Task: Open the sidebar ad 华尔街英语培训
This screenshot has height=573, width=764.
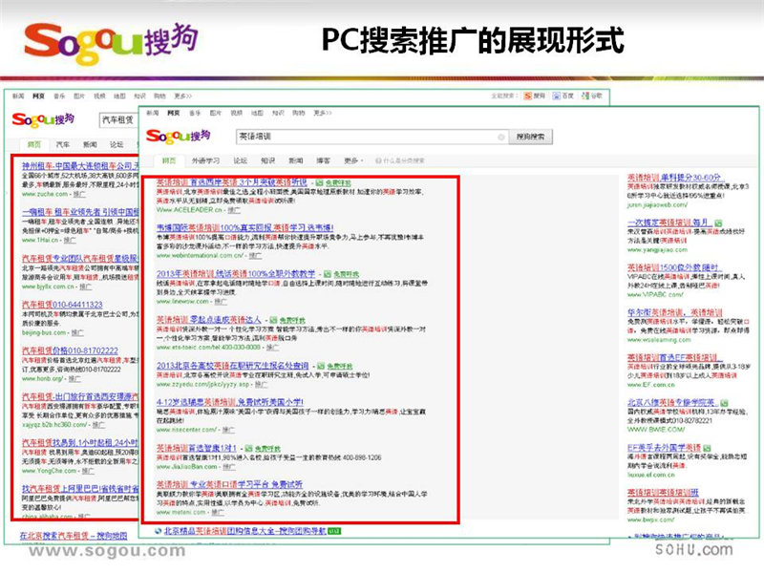Action: point(675,312)
